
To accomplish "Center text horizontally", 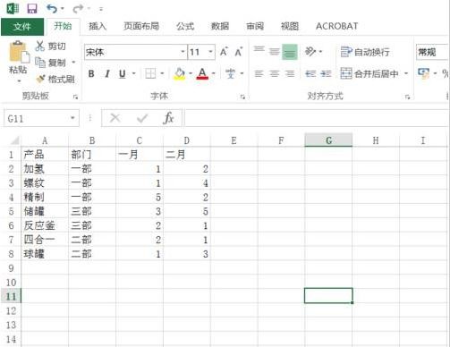I will pyautogui.click(x=275, y=73).
